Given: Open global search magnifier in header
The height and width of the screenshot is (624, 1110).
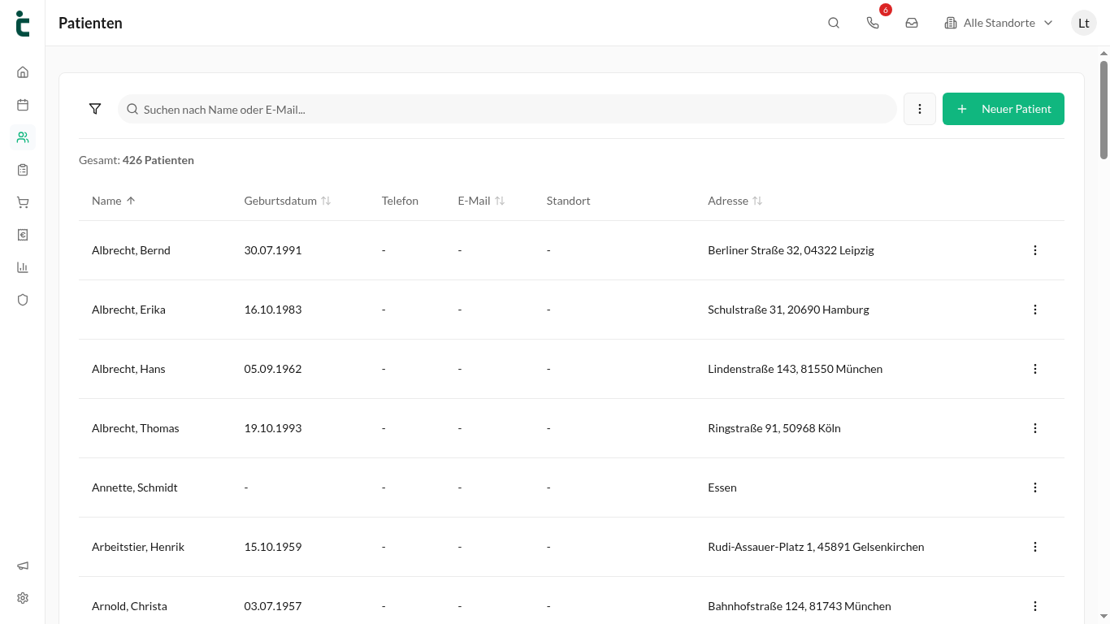Looking at the screenshot, I should click(834, 23).
